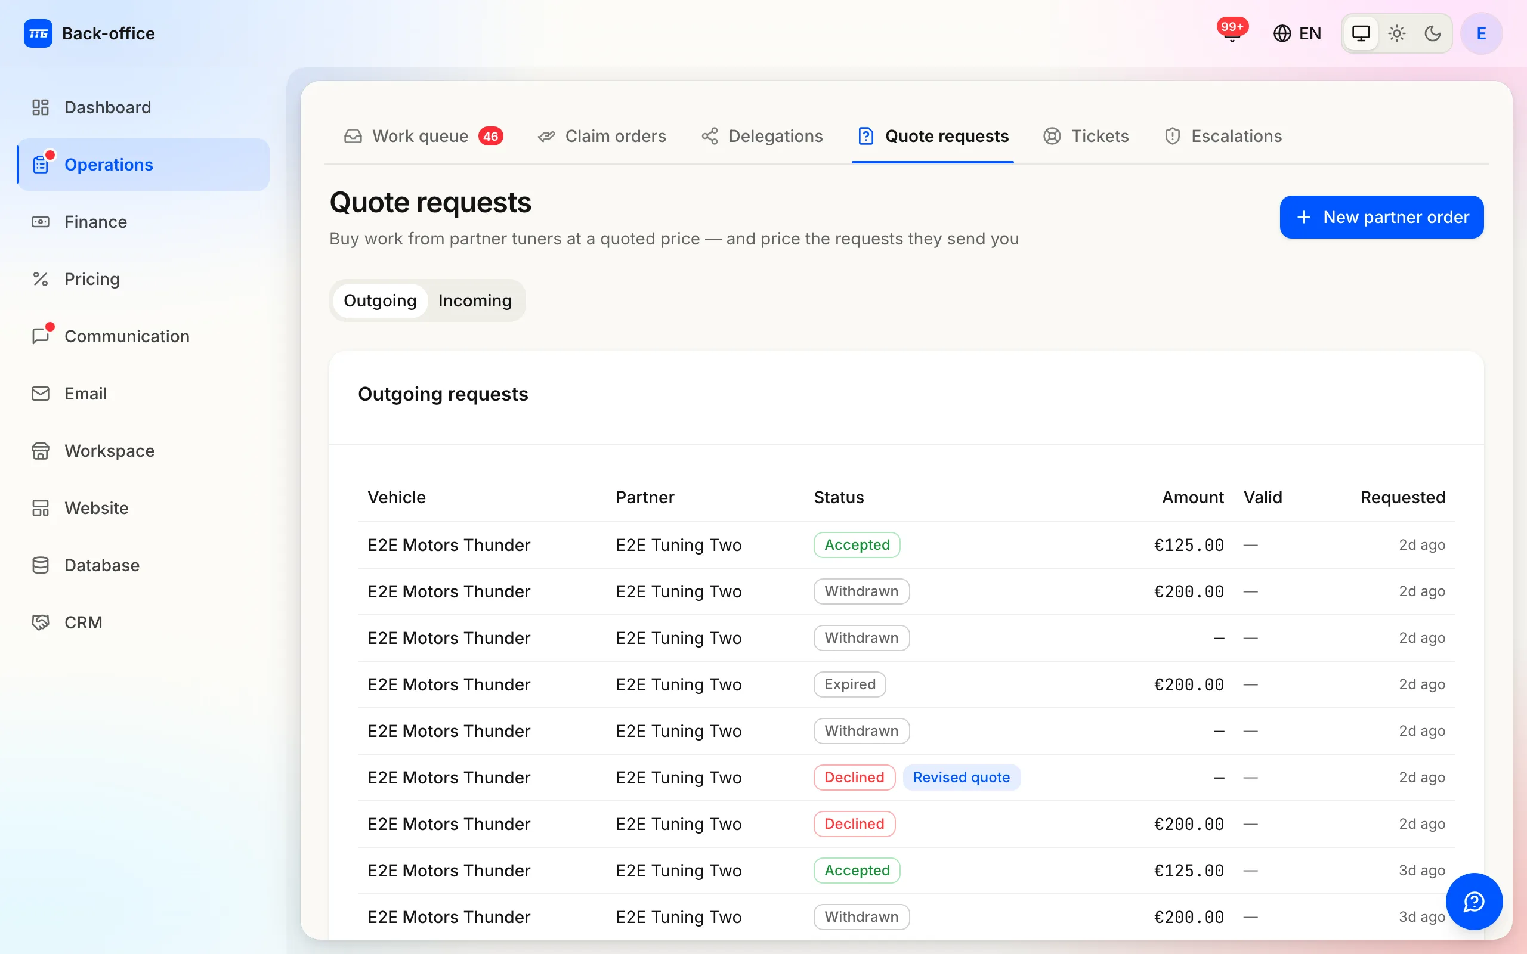Screen dimensions: 1527x954
Task: Select Incoming segment
Action: pyautogui.click(x=475, y=301)
